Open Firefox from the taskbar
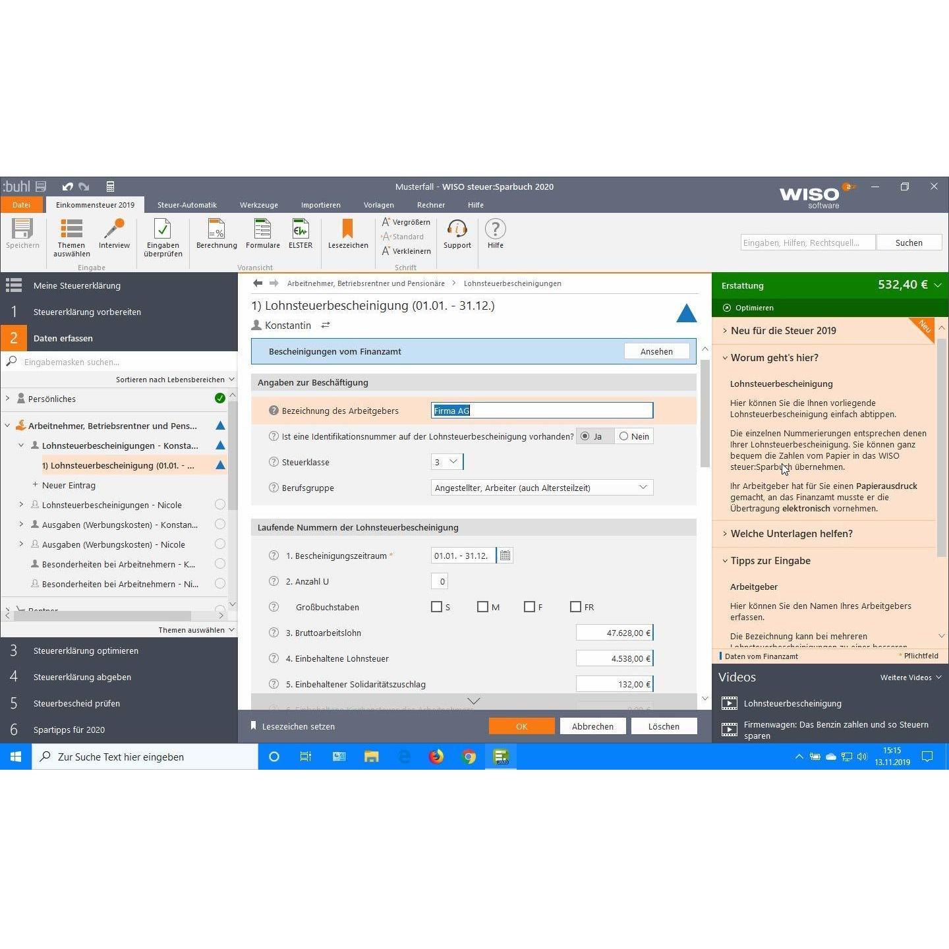This screenshot has height=949, width=949. point(436,757)
